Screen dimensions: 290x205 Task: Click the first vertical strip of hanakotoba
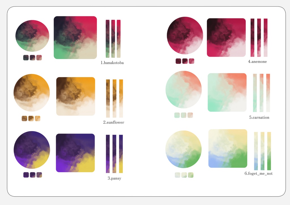tap(108, 39)
